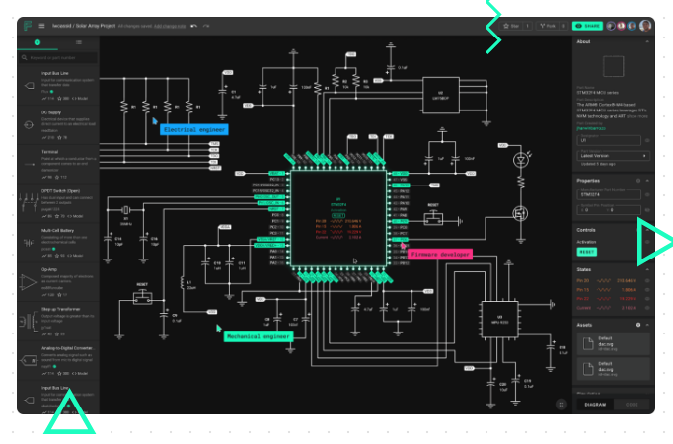Open the hamburger menu in top bar
Viewport: 673px width, 444px height.
[41, 26]
